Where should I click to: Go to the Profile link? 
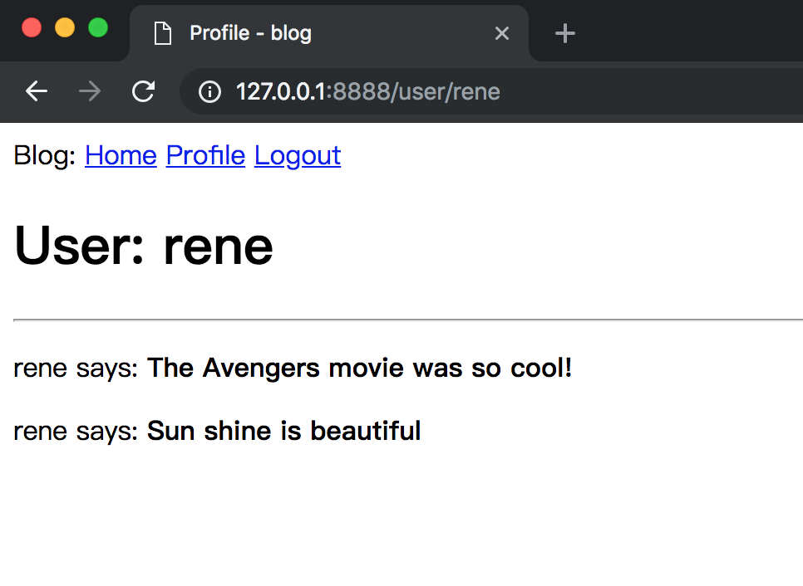point(205,155)
